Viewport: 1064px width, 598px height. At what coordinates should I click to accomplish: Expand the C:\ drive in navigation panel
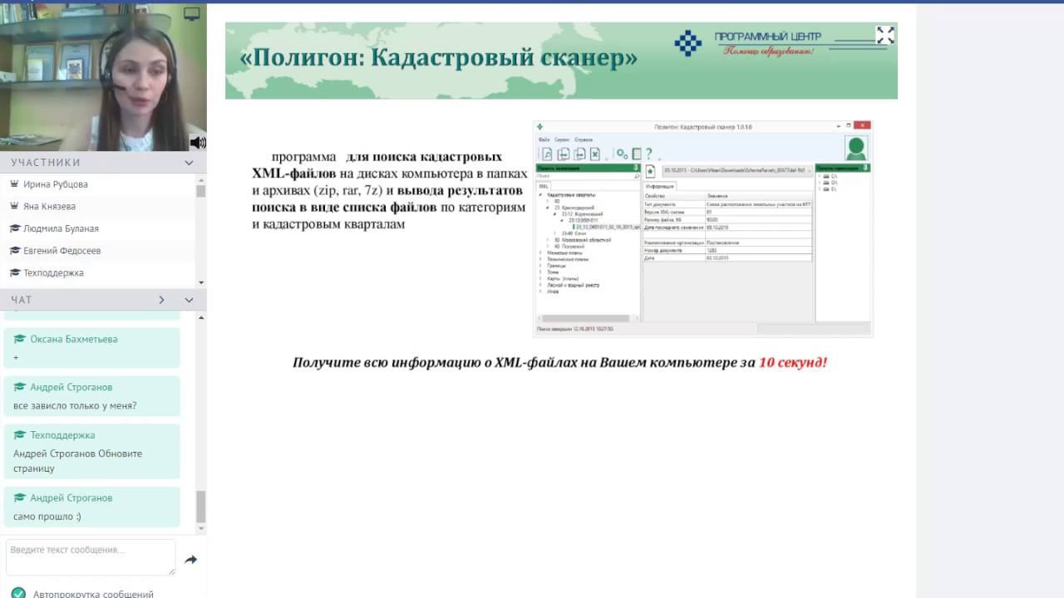coord(819,175)
